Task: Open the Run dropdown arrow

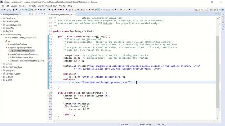Action: click(x=44, y=10)
